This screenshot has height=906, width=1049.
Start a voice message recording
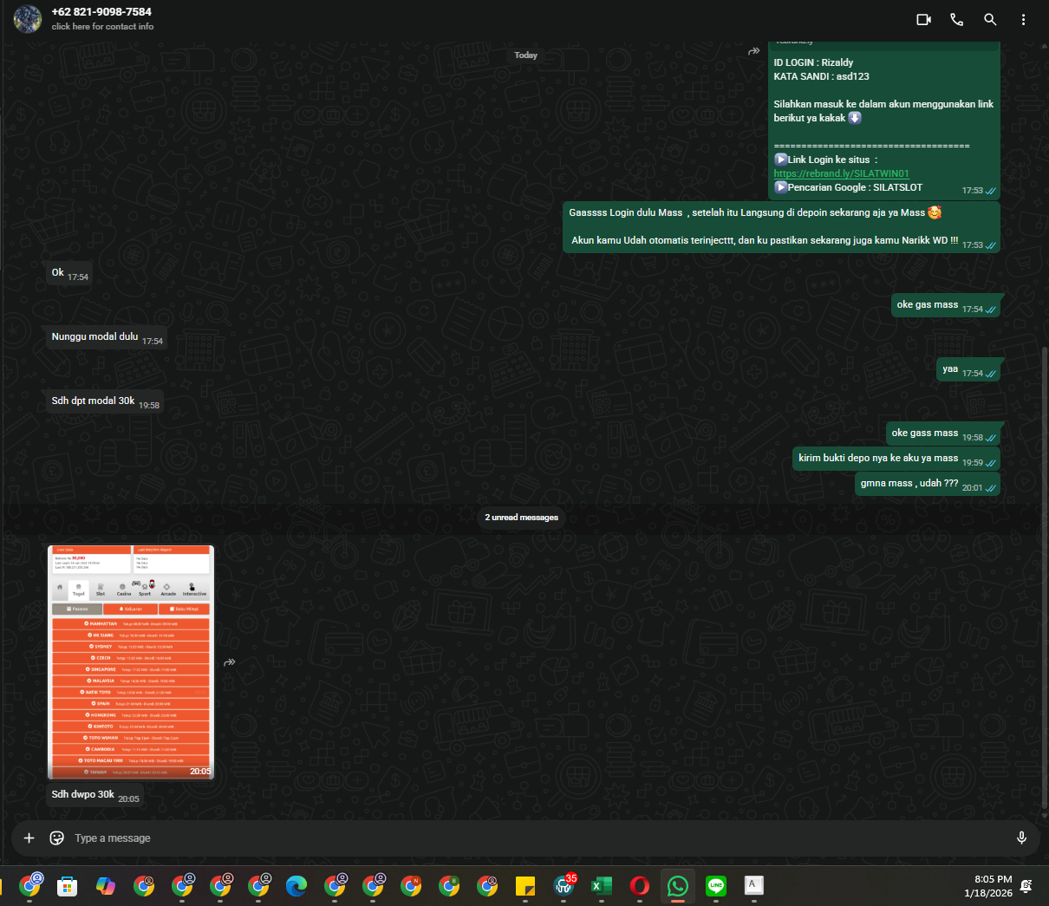[x=1021, y=838]
